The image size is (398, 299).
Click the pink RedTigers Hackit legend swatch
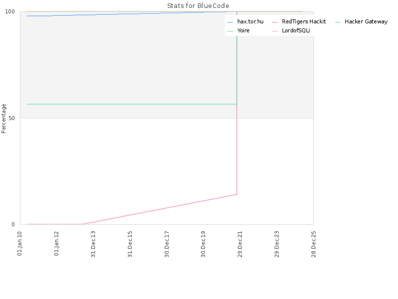click(x=275, y=22)
